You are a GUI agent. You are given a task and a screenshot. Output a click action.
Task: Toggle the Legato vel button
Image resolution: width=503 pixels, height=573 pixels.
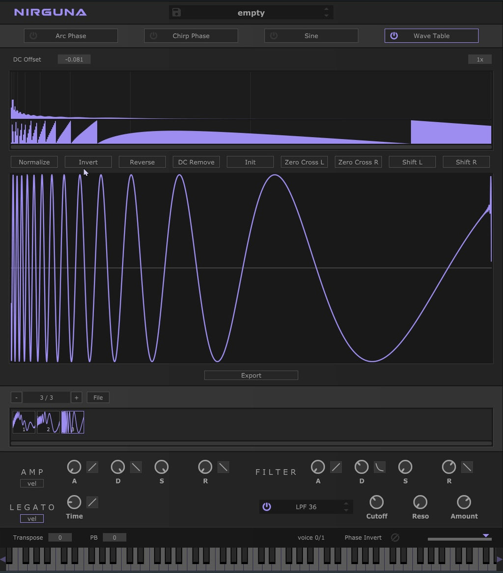32,518
